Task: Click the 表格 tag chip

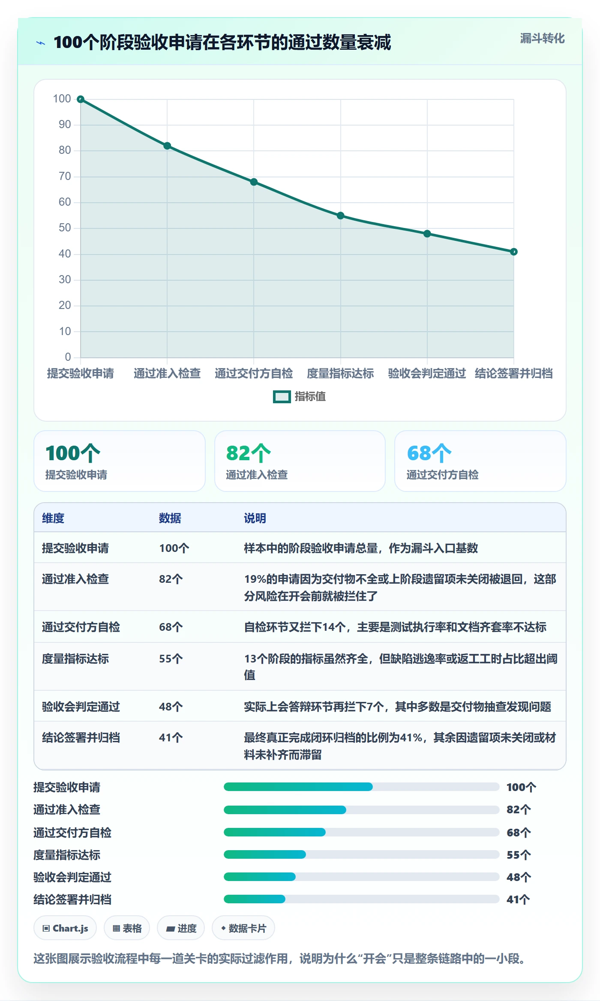Action: coord(127,928)
